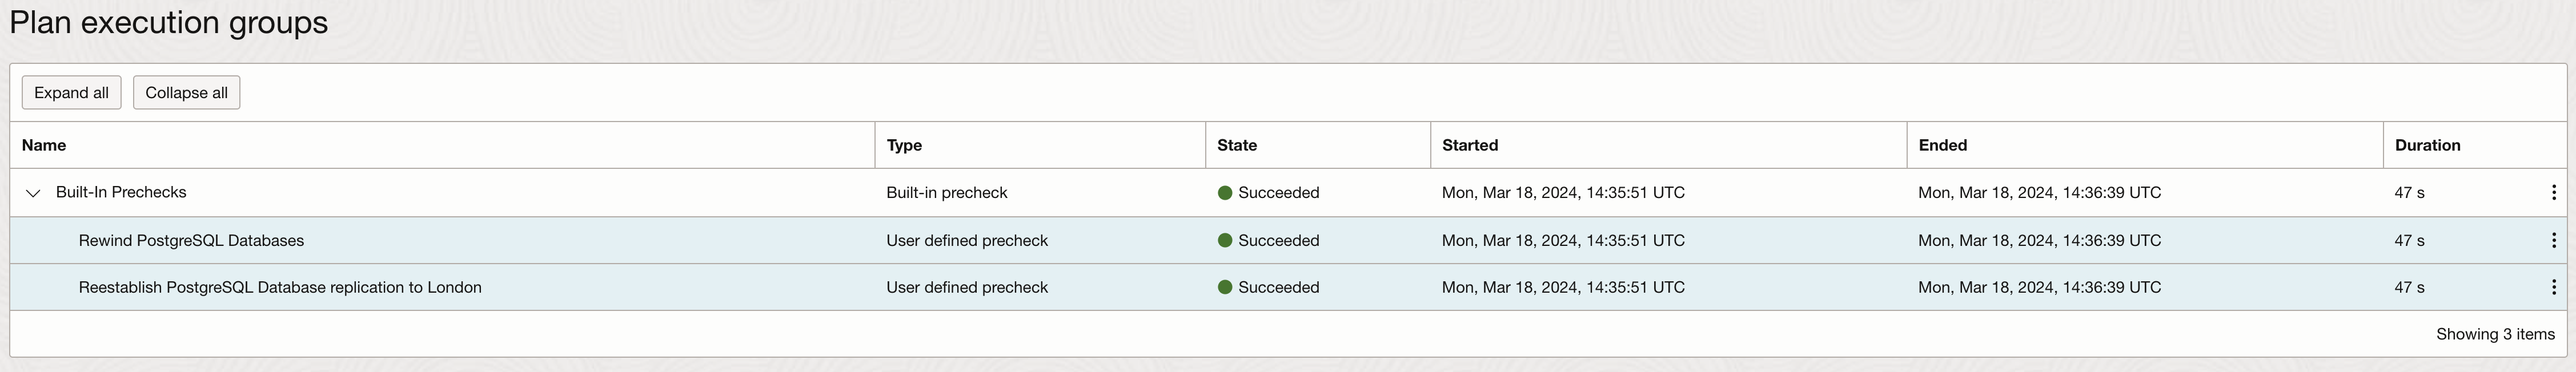The width and height of the screenshot is (2576, 372).
Task: Click Type column header
Action: pos(904,145)
